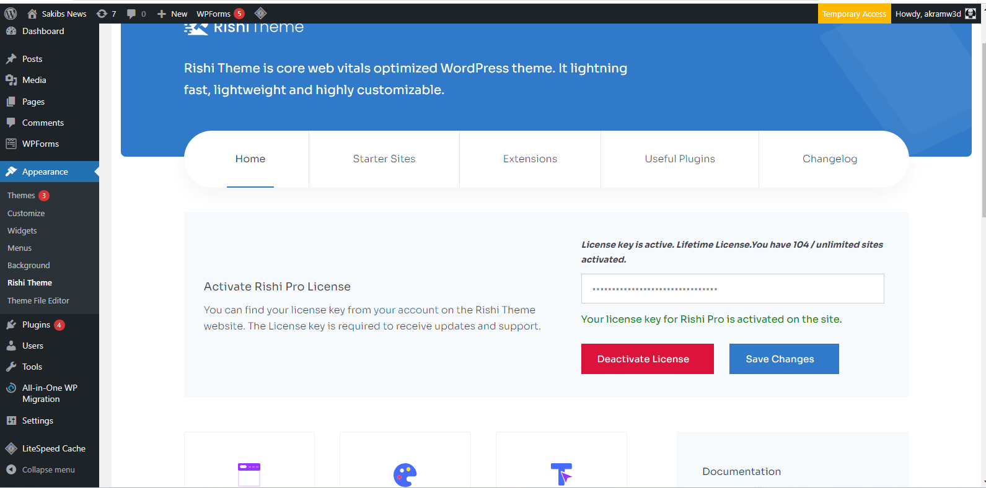Click the Posts pin icon
Image resolution: width=986 pixels, height=488 pixels.
pyautogui.click(x=11, y=59)
